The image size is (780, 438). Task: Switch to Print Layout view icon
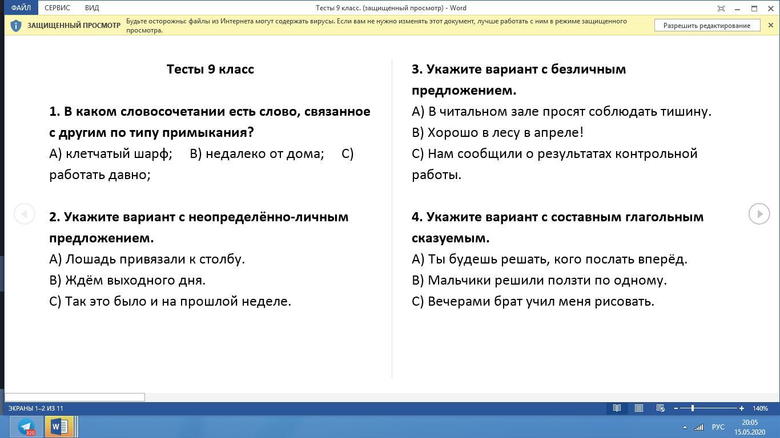[639, 408]
